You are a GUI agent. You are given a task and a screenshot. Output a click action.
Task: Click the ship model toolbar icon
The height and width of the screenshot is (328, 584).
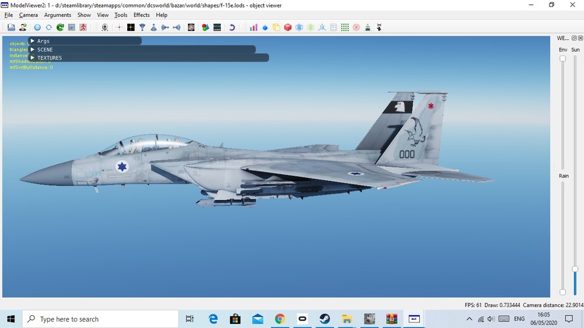tap(367, 27)
